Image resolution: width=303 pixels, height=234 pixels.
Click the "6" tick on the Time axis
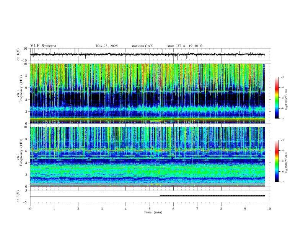[173, 209]
